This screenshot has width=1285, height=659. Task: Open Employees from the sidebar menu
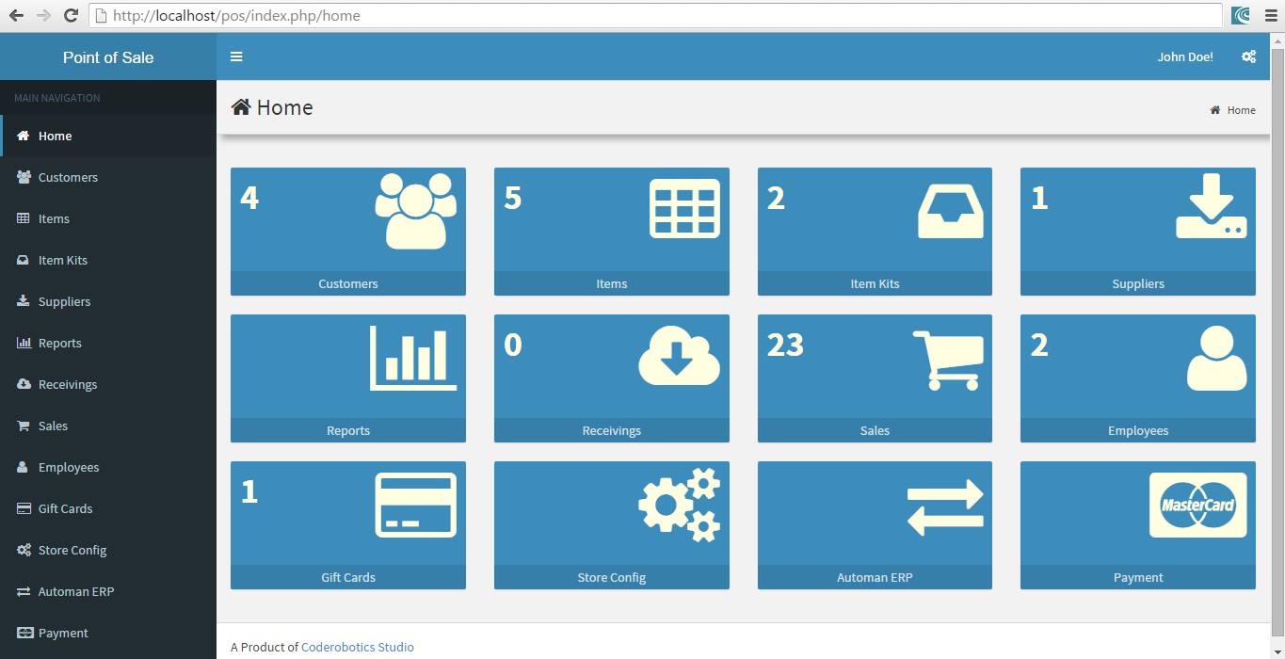click(68, 467)
